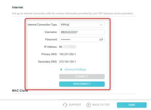Click the MAC Clone section heading

click(x=20, y=91)
